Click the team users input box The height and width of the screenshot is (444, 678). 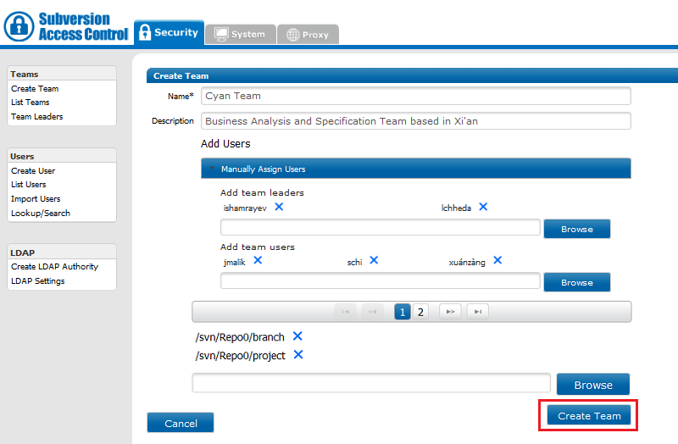(380, 280)
